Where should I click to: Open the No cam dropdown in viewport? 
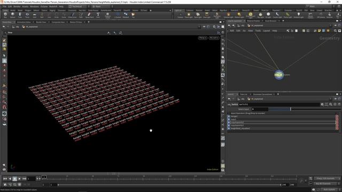click(x=214, y=38)
